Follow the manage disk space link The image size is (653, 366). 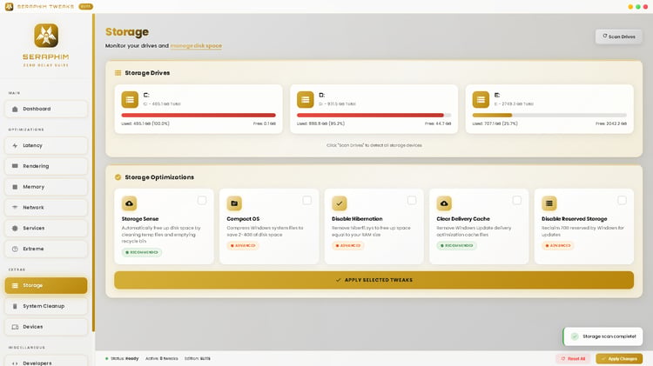click(x=196, y=46)
